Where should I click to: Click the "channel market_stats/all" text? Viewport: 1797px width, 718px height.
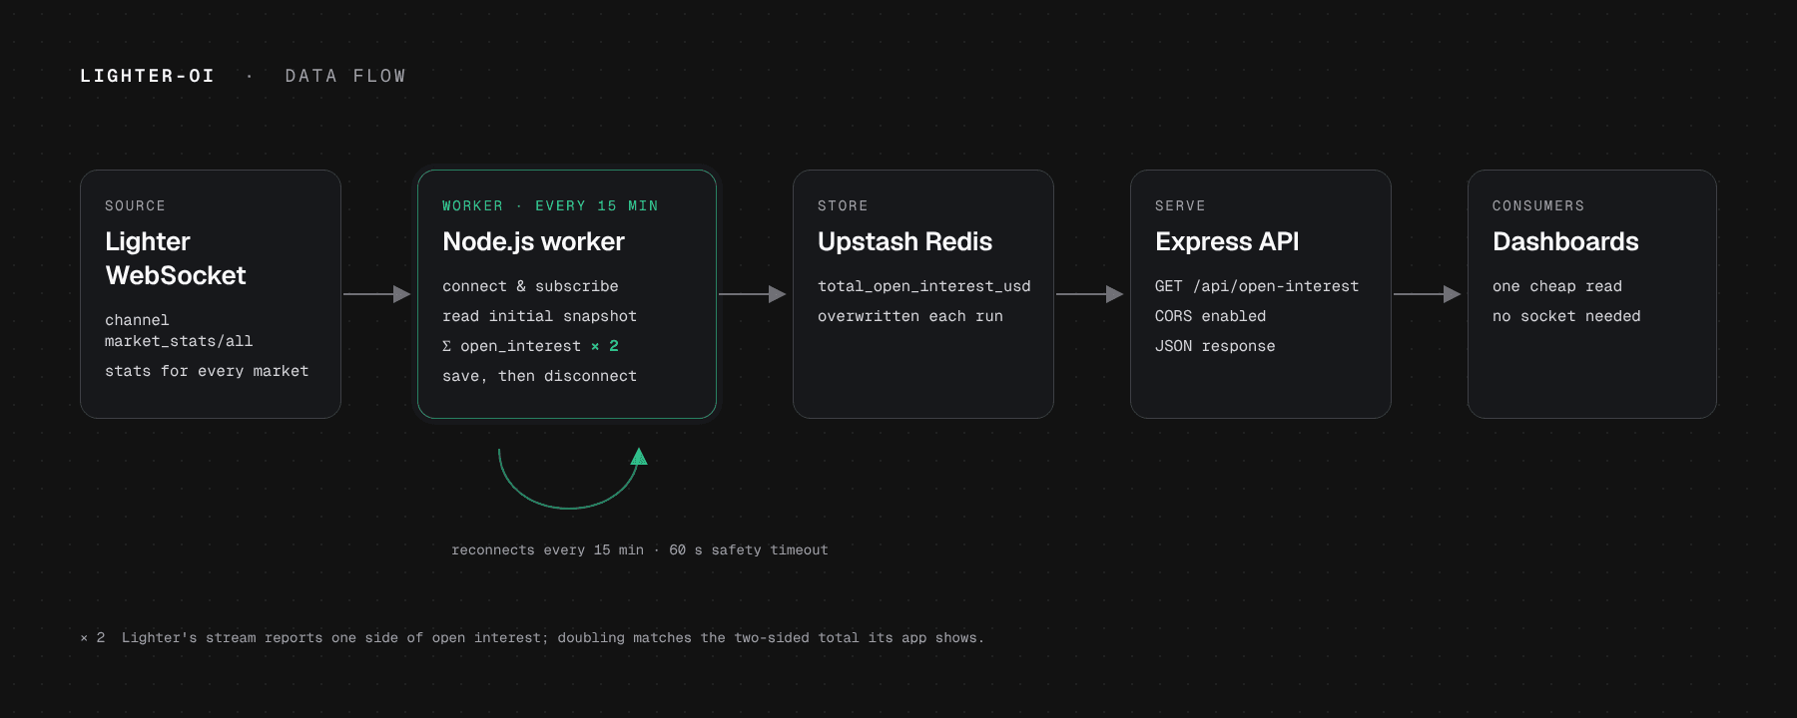pyautogui.click(x=179, y=330)
